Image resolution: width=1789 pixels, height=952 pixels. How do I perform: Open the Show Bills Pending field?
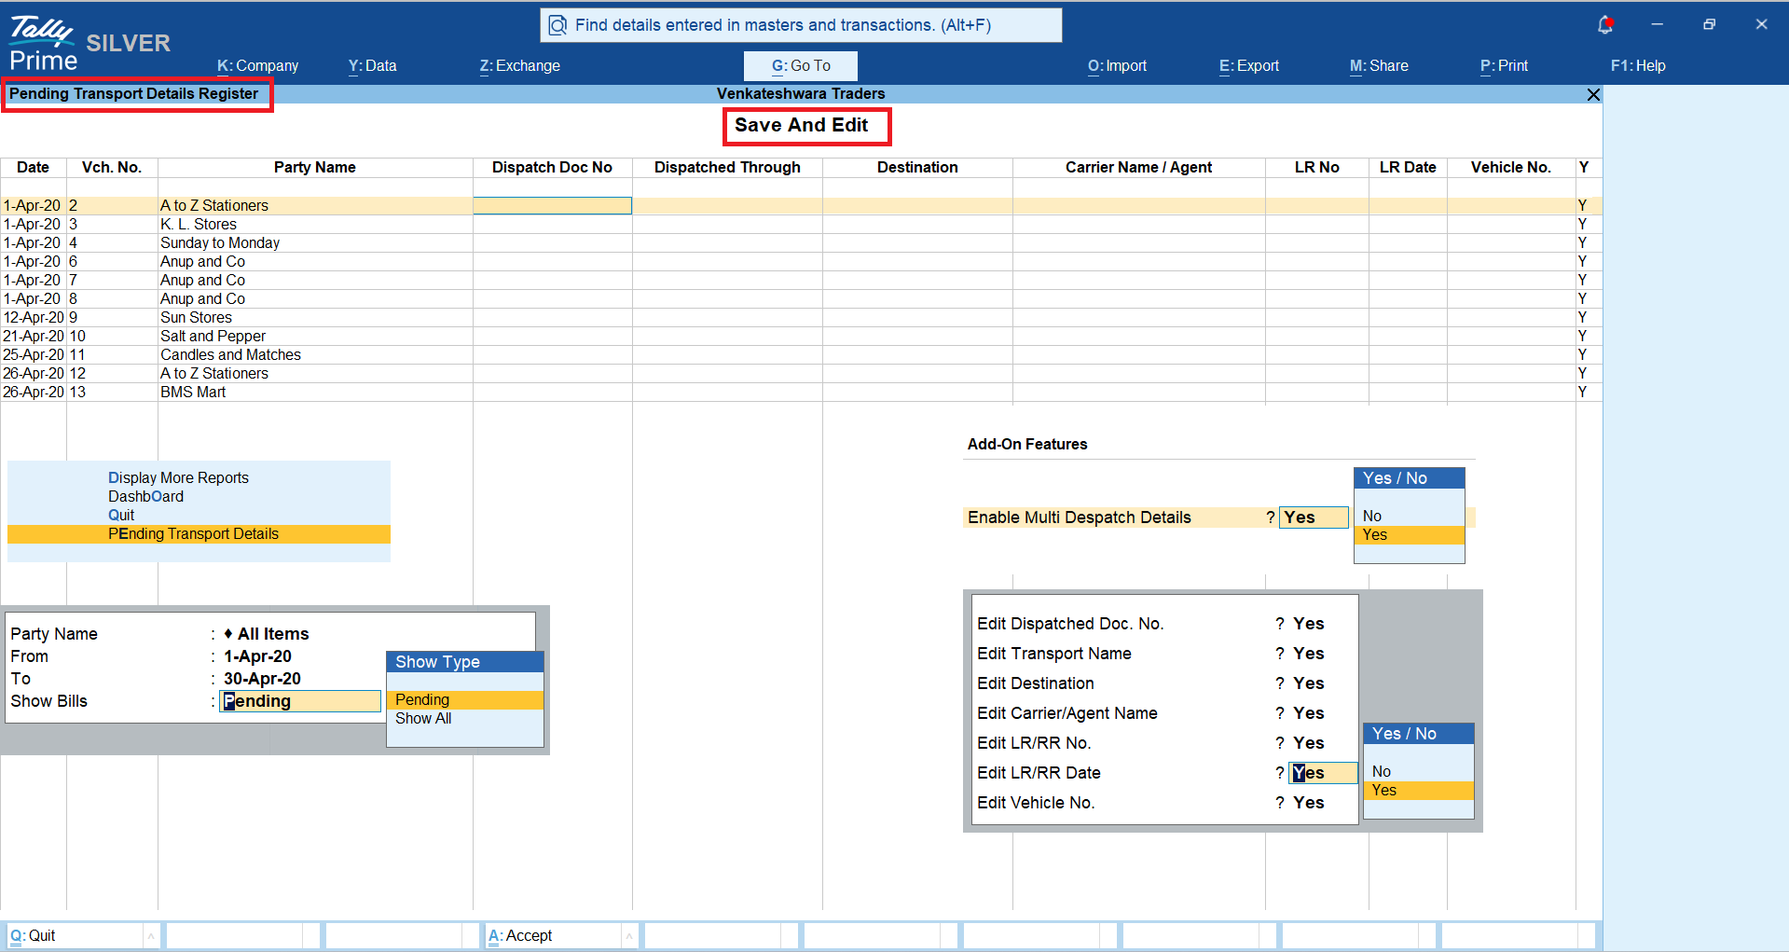[300, 701]
